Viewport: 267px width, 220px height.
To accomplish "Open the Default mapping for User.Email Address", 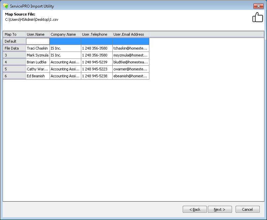I will [131, 41].
